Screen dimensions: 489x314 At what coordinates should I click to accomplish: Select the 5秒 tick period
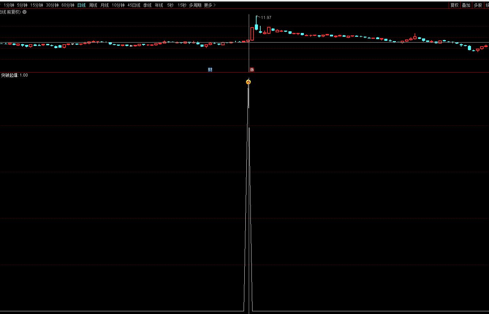[x=170, y=5]
